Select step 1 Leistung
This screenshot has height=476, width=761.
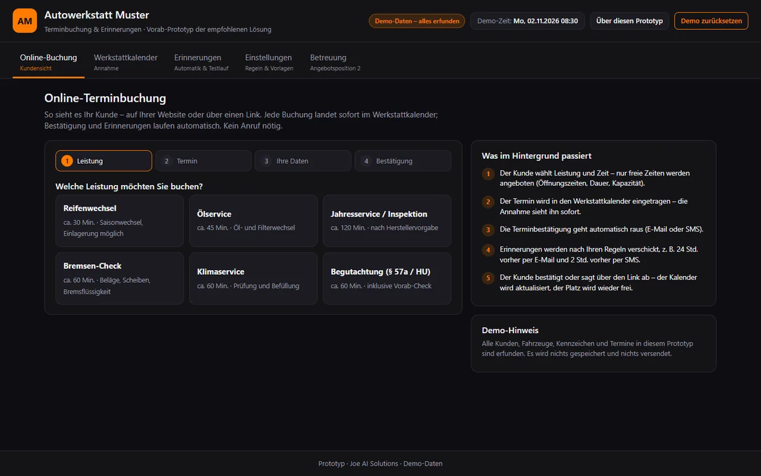pyautogui.click(x=103, y=161)
